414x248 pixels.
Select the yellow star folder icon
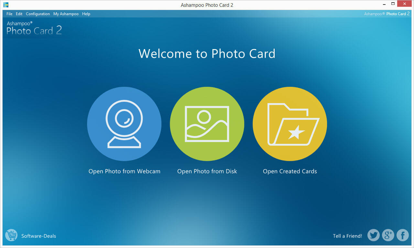(290, 124)
